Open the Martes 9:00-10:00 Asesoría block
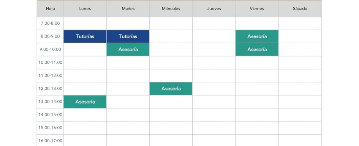359x146 pixels. [128, 49]
